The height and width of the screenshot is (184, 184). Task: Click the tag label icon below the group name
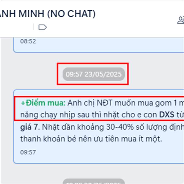click(43, 27)
